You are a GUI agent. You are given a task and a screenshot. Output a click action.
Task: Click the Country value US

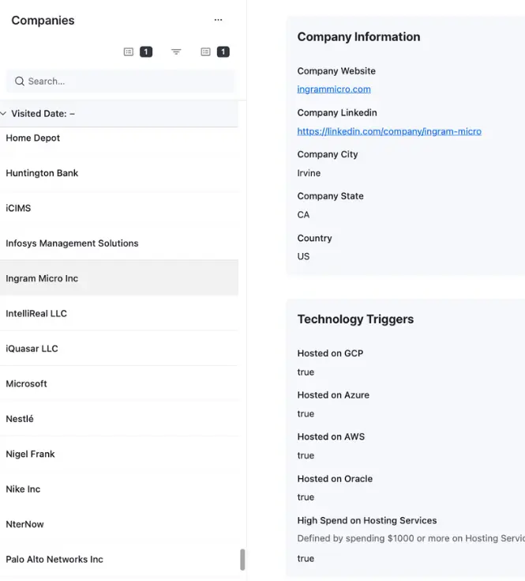coord(303,256)
